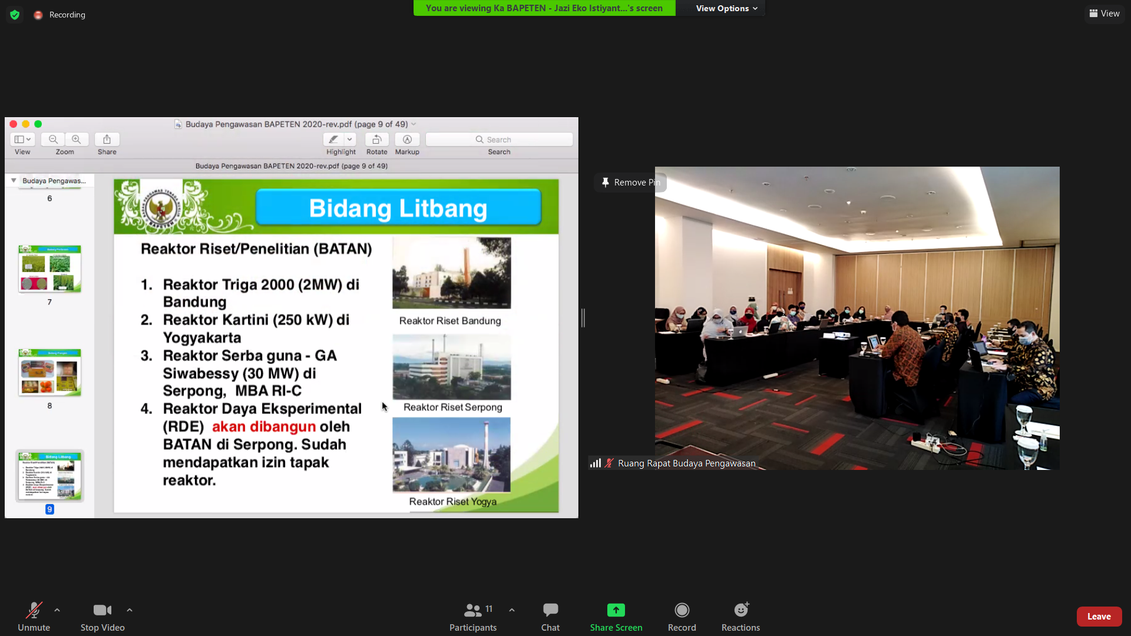The width and height of the screenshot is (1131, 636).
Task: Open video options arrow next to Stop Video
Action: 130,610
